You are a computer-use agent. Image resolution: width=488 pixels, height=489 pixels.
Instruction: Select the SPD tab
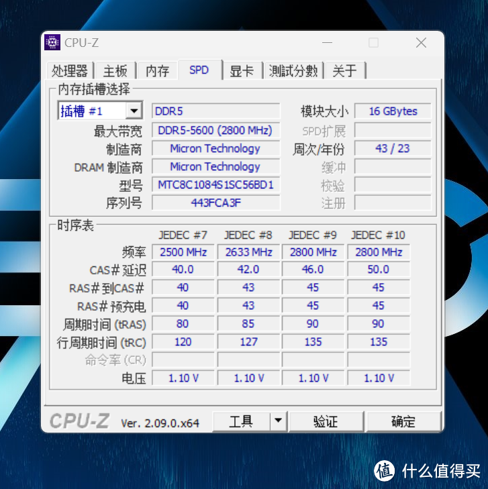[x=199, y=70]
